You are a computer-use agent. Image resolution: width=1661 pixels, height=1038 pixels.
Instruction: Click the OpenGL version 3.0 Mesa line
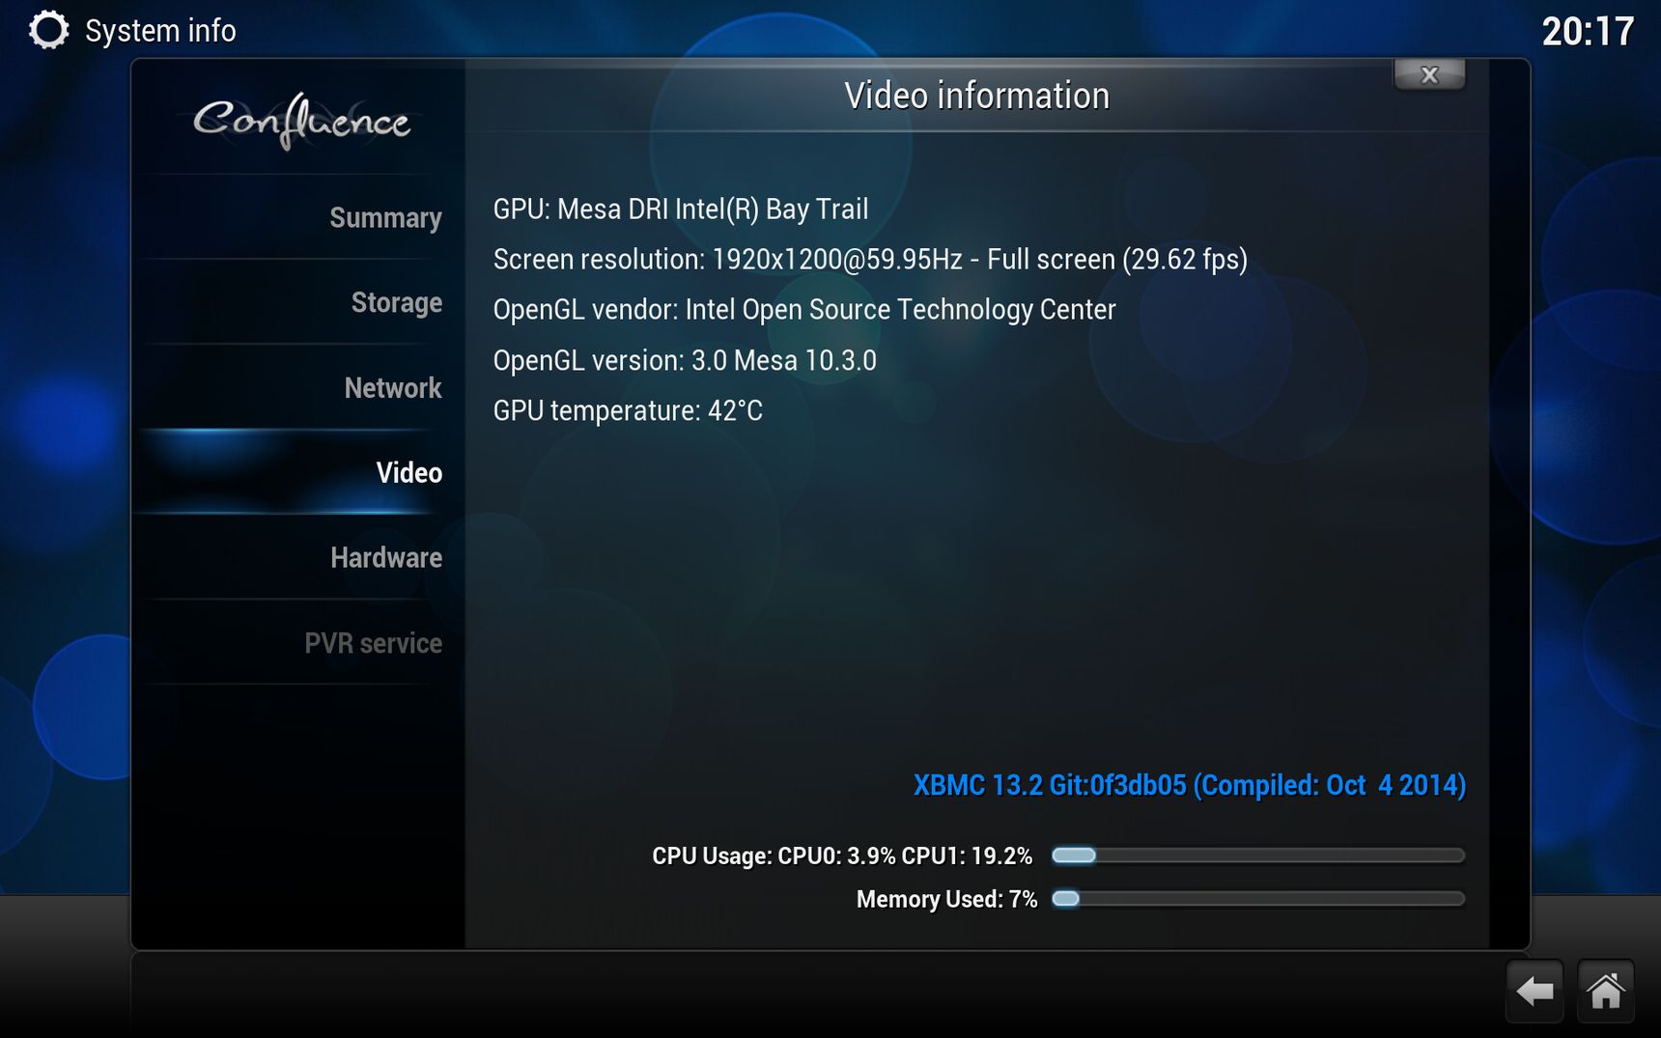685,360
